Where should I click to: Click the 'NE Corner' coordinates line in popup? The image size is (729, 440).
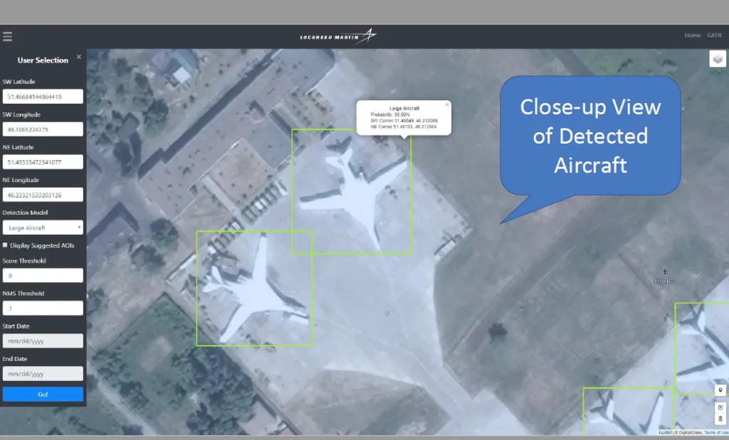point(404,127)
